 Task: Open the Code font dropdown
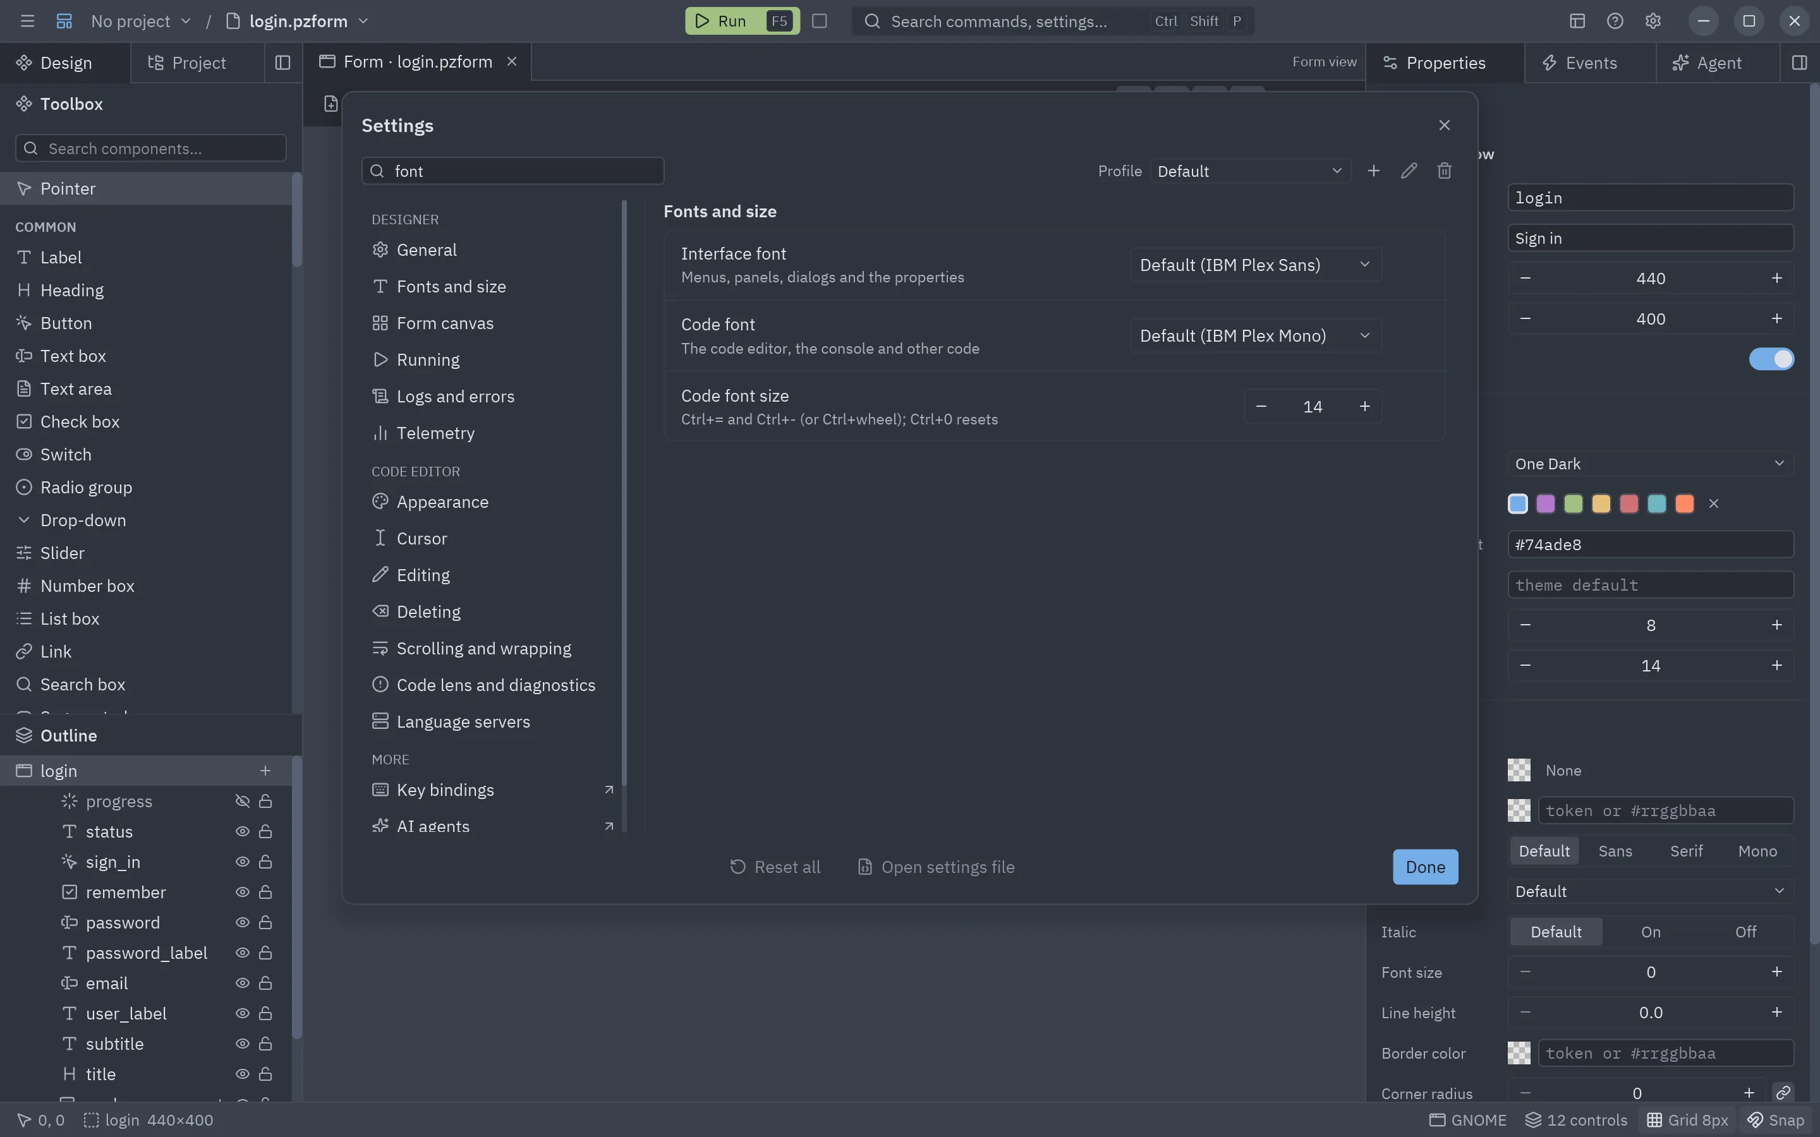[1255, 335]
